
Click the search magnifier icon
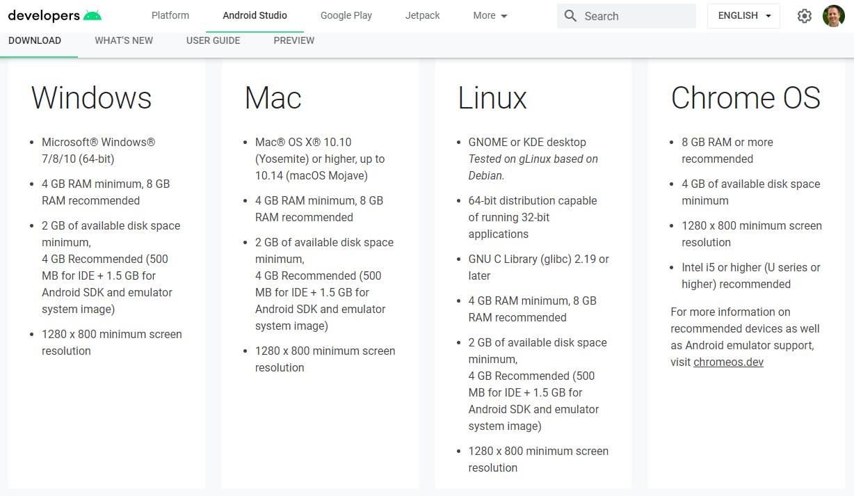point(570,16)
